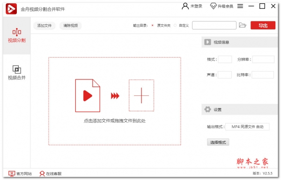Close the application window
Image resolution: width=281 pixels, height=180 pixels.
(x=273, y=6)
